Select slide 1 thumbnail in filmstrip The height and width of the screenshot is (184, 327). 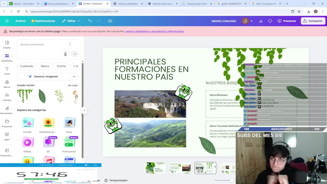point(155,168)
